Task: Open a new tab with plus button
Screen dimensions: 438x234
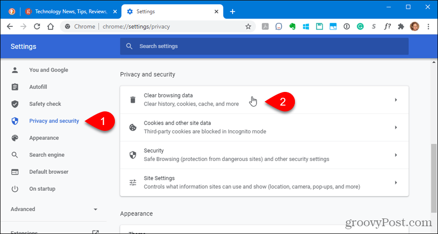Action: [x=233, y=12]
